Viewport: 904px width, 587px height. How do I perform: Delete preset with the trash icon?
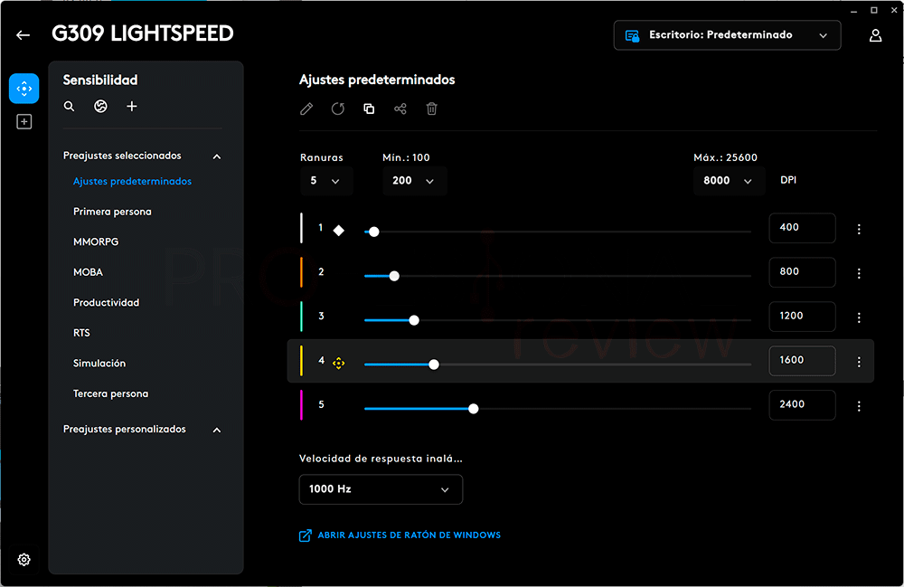coord(432,109)
